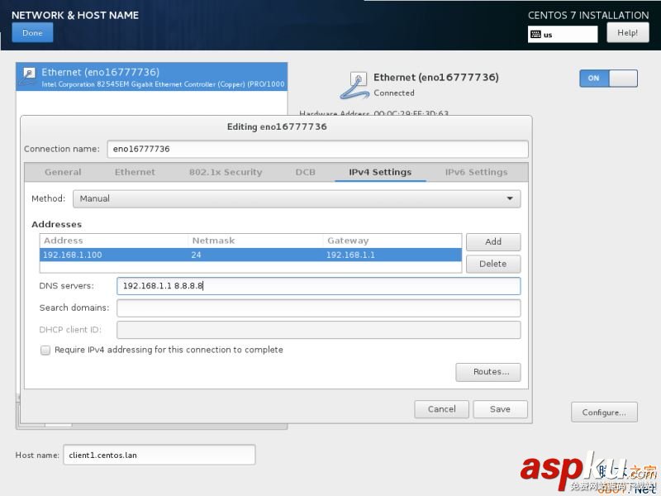661x496 pixels.
Task: Open the Method dropdown showing Manual
Action: [x=297, y=198]
